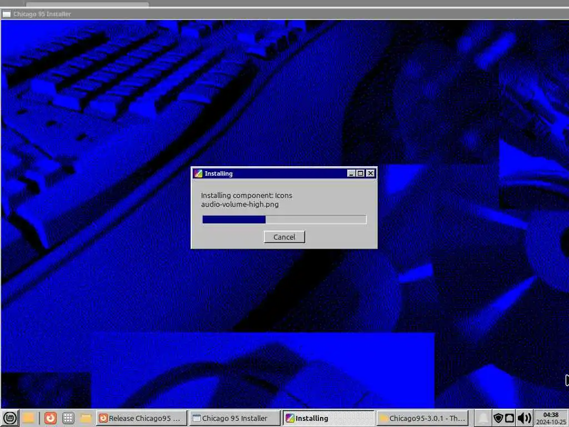Open the application grid launcher in taskbar
This screenshot has height=427, width=569.
click(x=68, y=418)
